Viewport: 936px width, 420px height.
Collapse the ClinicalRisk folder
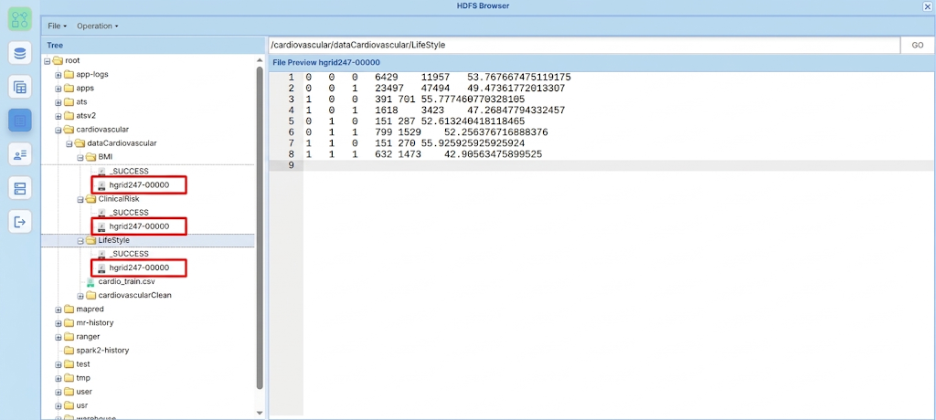(80, 199)
